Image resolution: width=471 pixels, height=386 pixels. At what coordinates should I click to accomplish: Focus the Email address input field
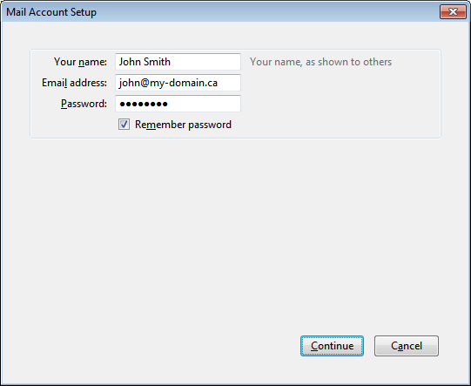178,83
